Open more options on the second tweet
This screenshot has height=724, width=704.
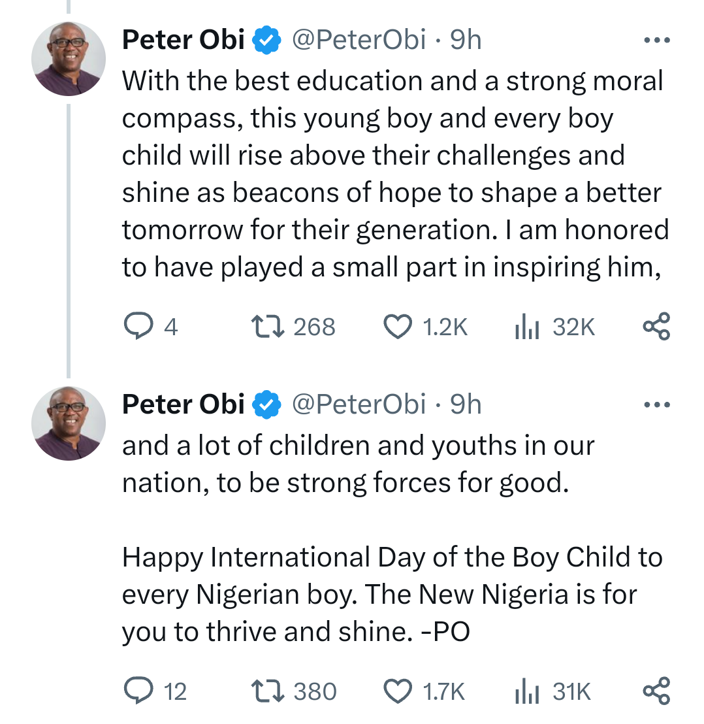pos(656,405)
